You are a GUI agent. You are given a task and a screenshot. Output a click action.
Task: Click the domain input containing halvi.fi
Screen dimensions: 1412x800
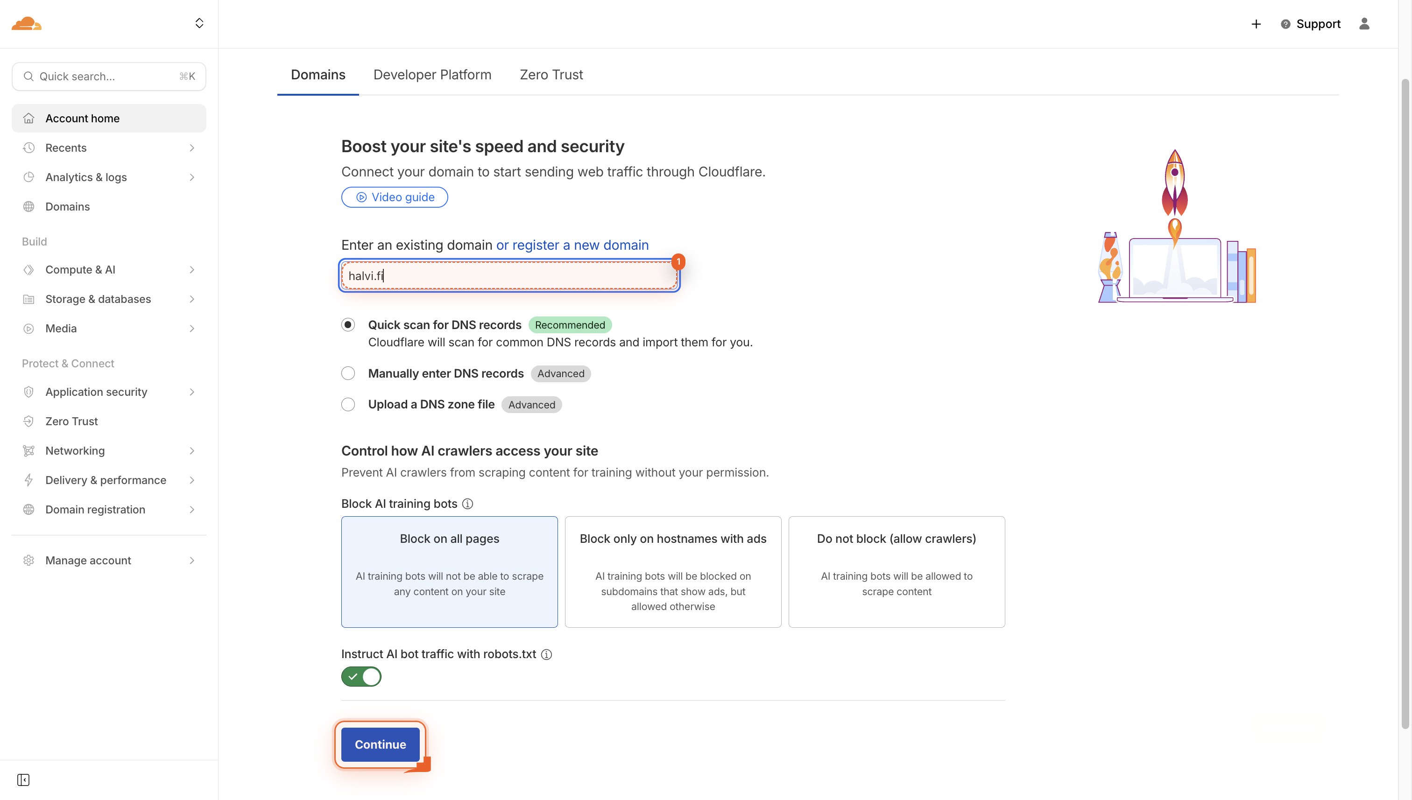509,275
